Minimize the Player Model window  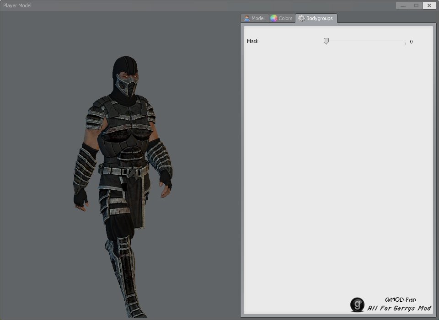402,5
